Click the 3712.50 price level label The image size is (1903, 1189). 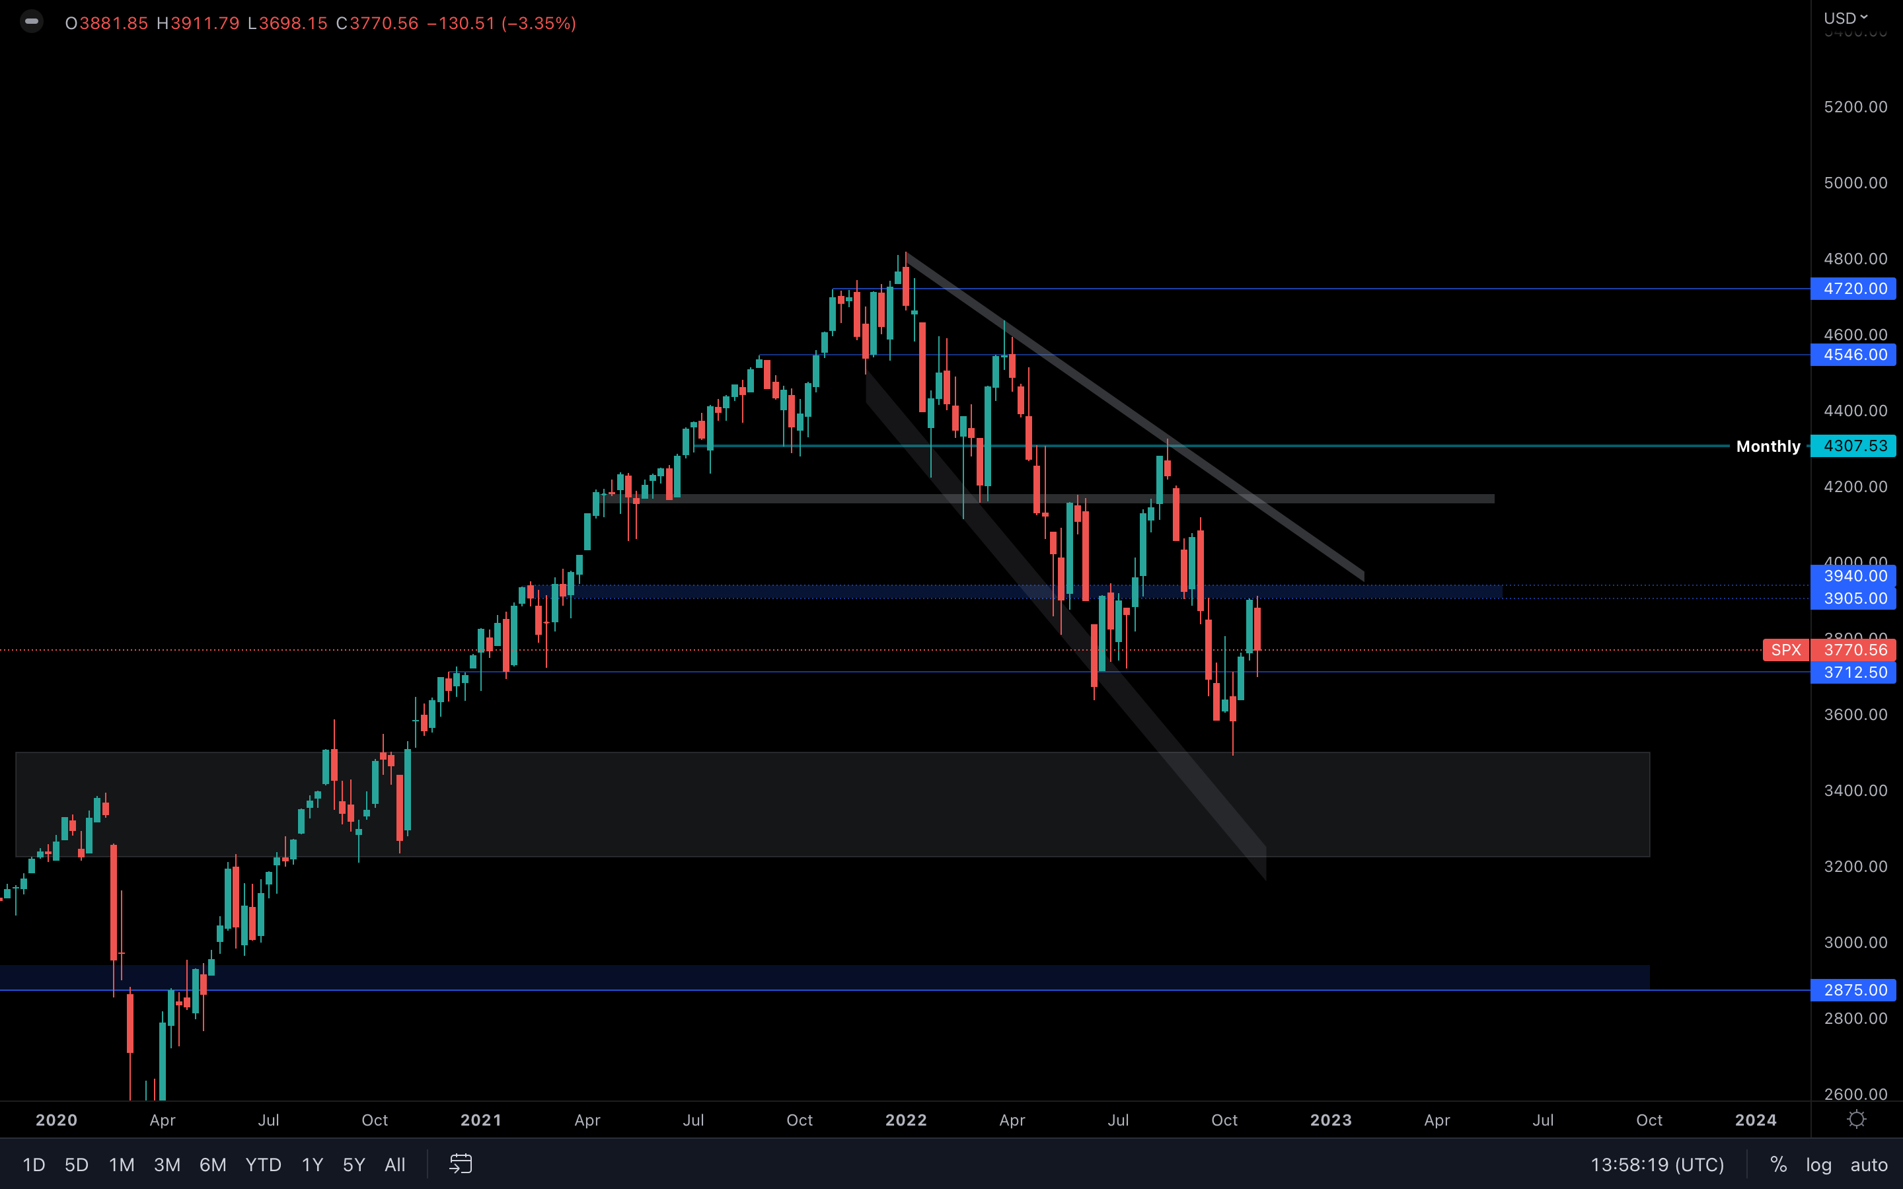point(1853,672)
